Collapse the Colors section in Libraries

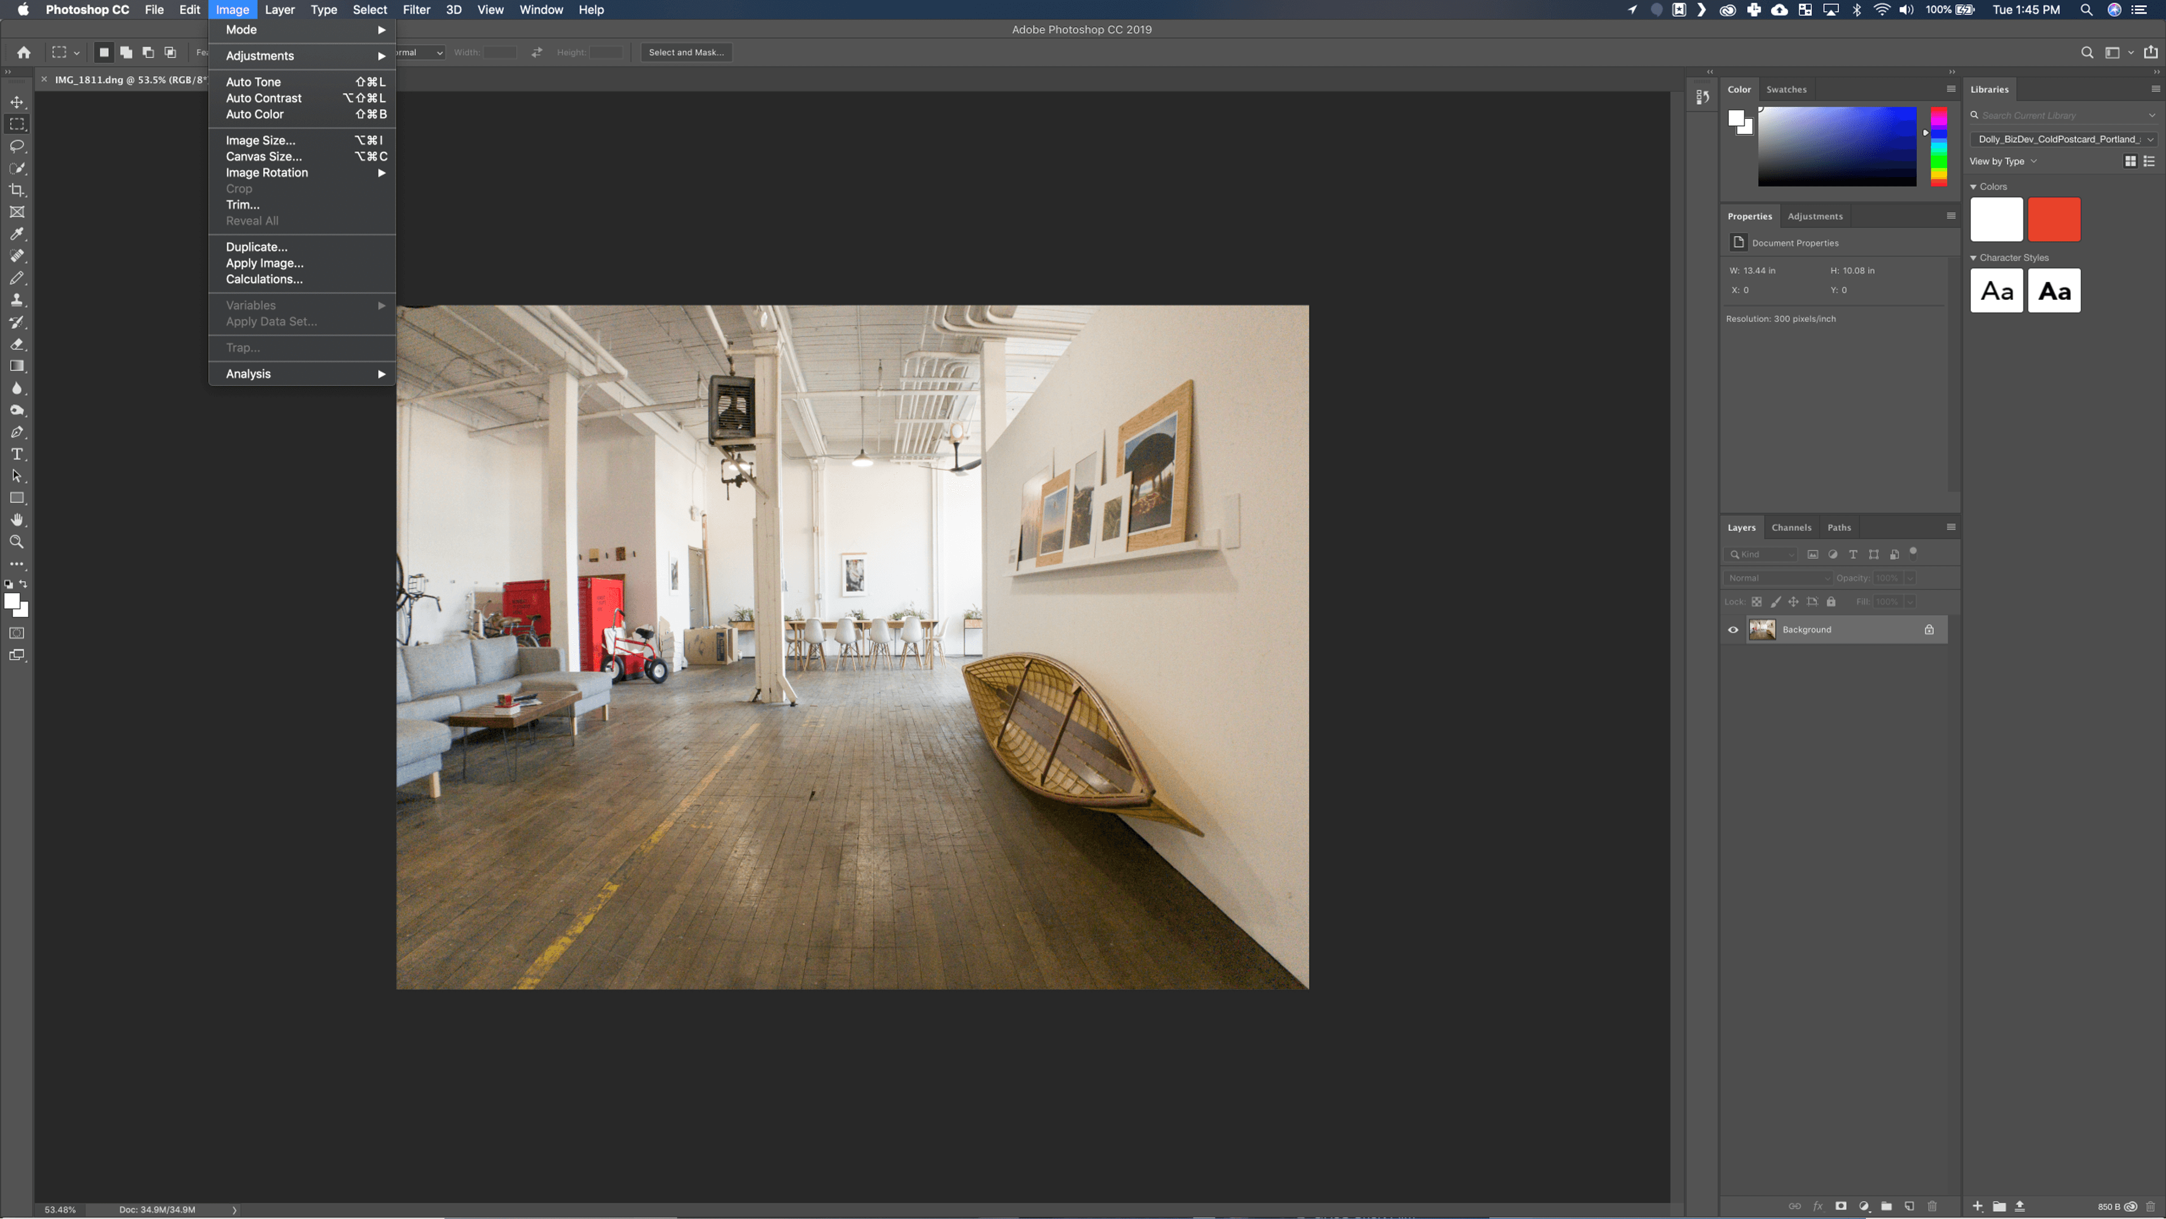(x=1973, y=187)
